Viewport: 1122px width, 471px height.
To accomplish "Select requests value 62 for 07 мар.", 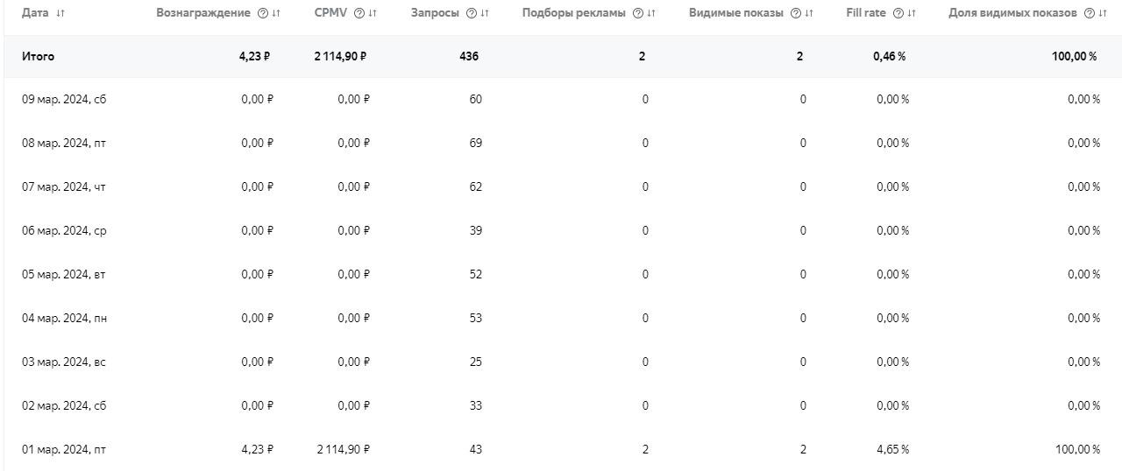I will pyautogui.click(x=475, y=187).
